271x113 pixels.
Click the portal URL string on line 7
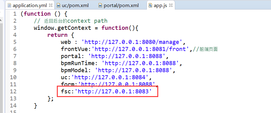(127, 56)
